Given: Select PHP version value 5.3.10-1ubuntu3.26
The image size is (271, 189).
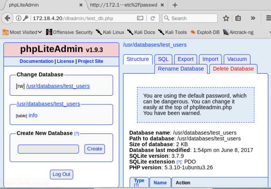Looking at the screenshot, I should click(x=188, y=168).
